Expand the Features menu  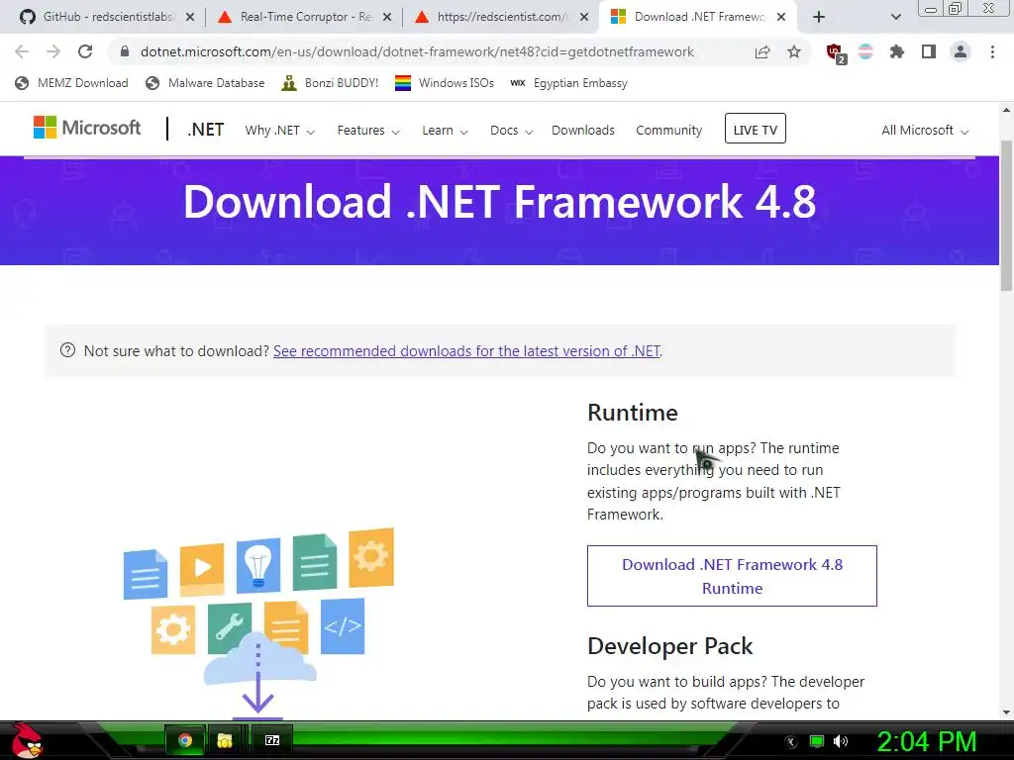368,131
